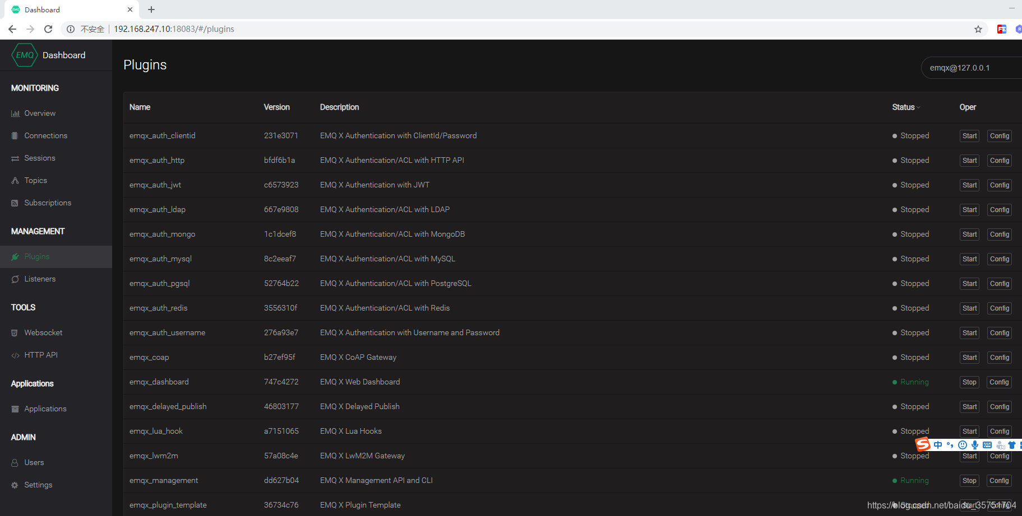This screenshot has width=1022, height=516.
Task: Click the Plugins plug icon
Action: [15, 257]
